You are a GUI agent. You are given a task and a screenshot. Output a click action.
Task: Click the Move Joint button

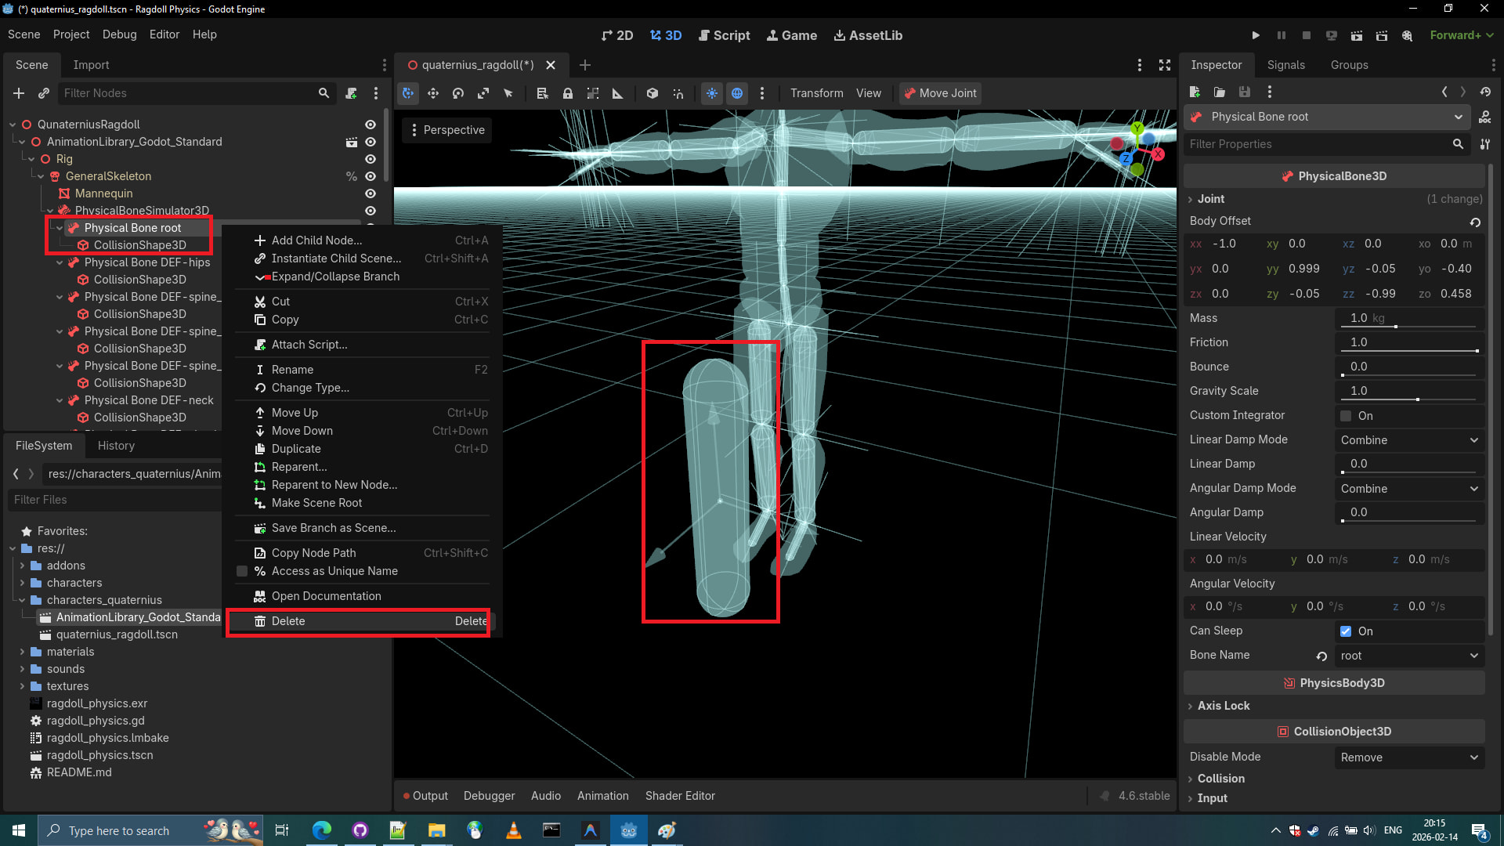939,93
